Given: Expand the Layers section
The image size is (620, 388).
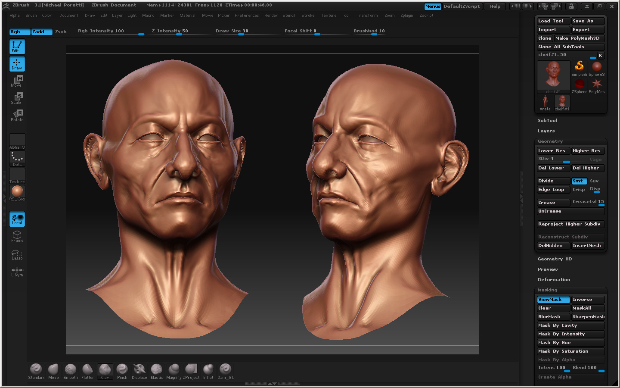Looking at the screenshot, I should 546,131.
